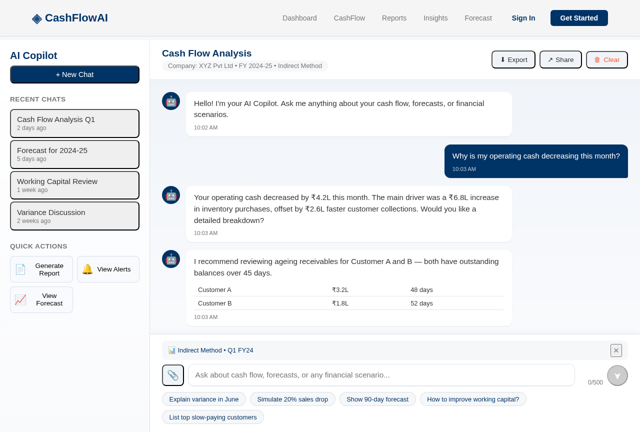640x432 pixels.
Task: Select suggestion Simulate 20% sales drop
Action: point(292,399)
